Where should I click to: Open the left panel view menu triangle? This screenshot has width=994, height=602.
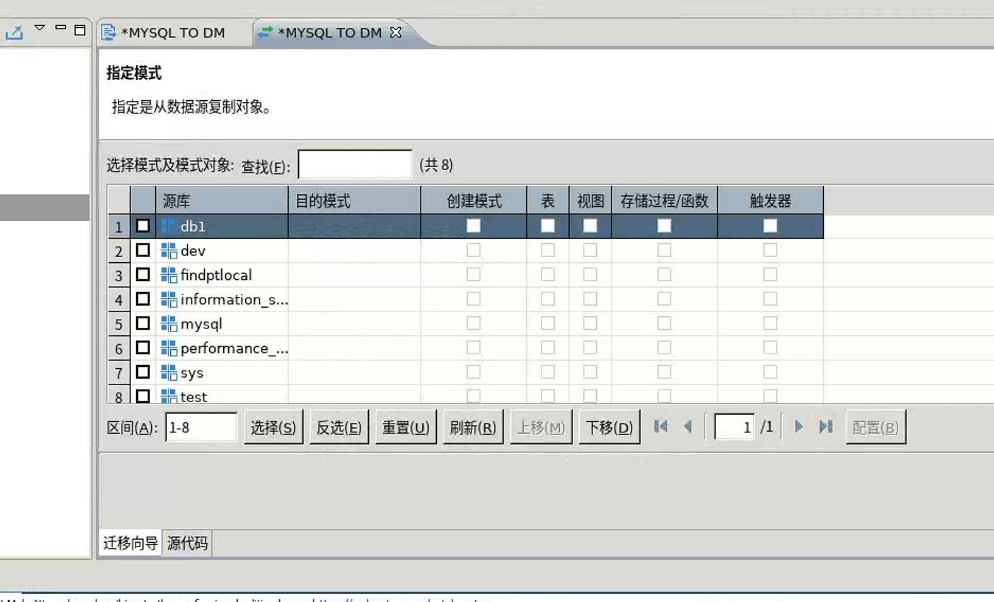40,28
